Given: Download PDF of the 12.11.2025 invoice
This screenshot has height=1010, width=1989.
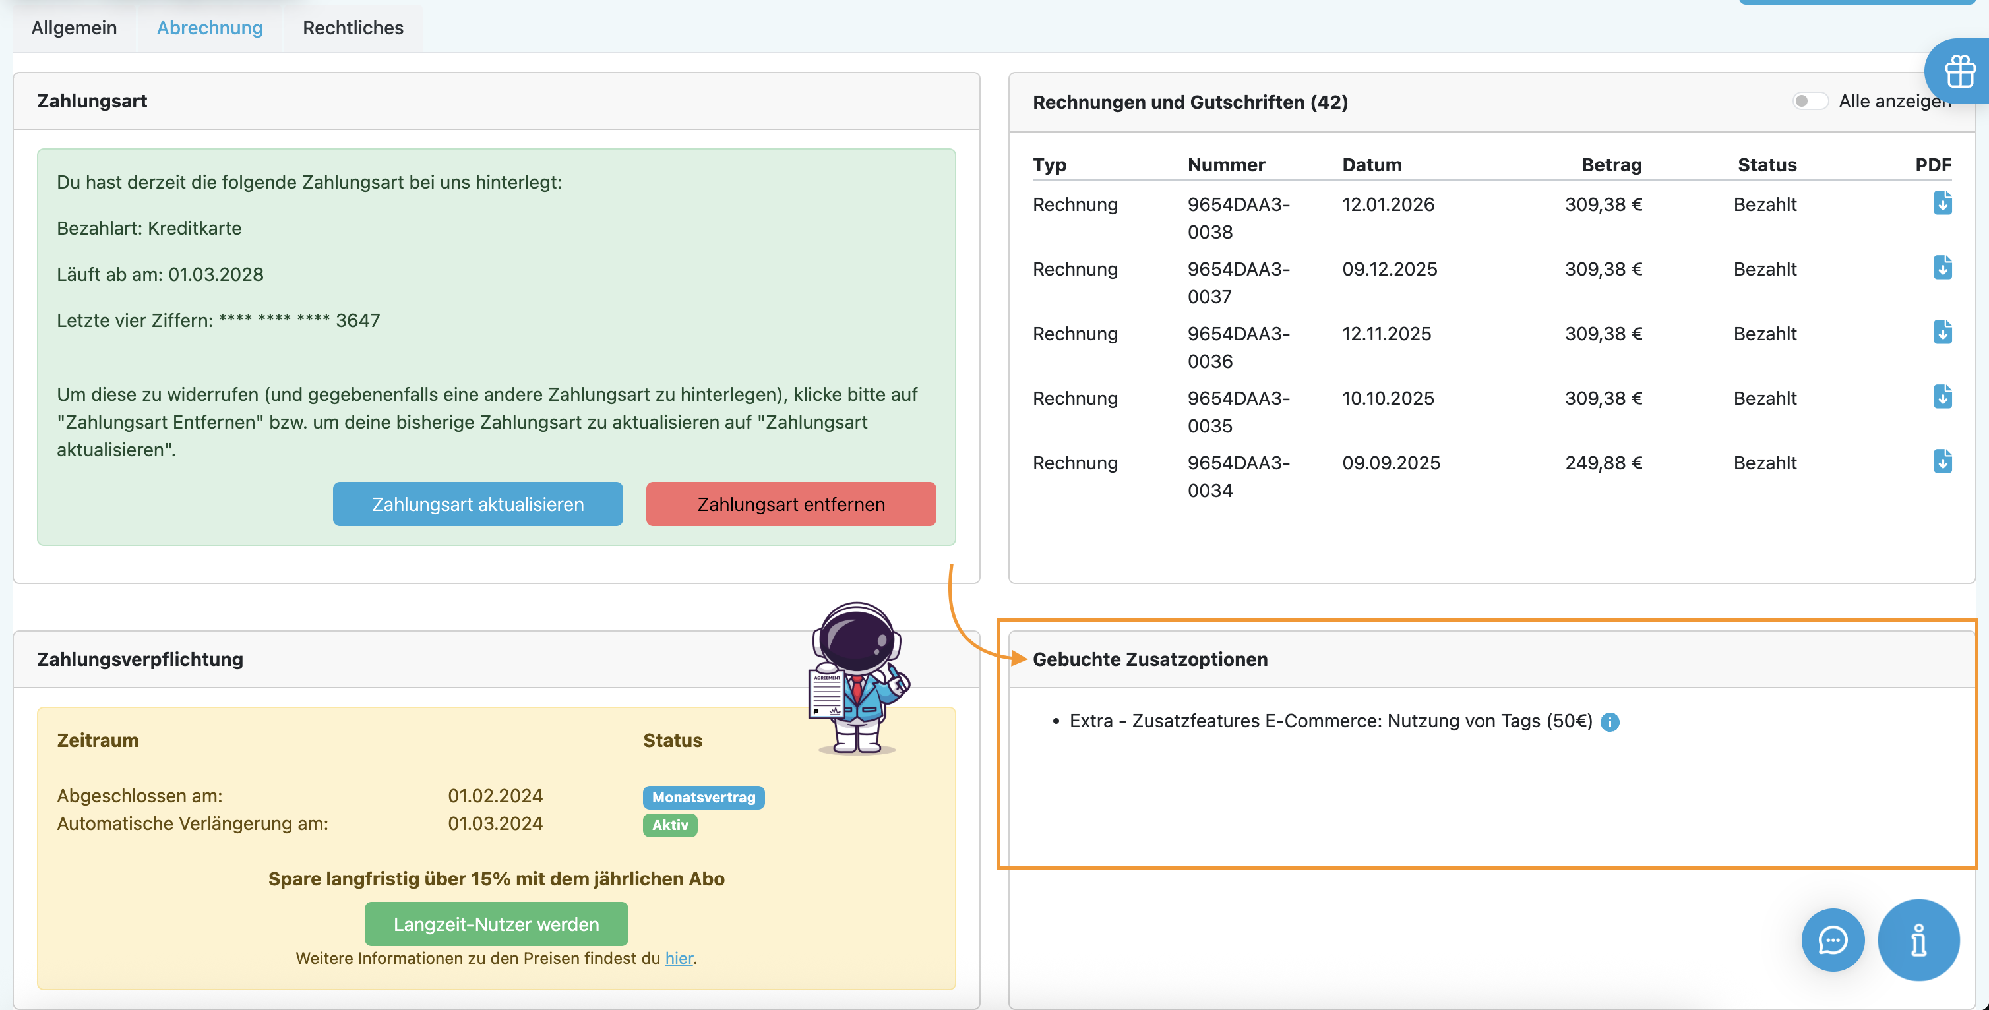Looking at the screenshot, I should coord(1942,333).
